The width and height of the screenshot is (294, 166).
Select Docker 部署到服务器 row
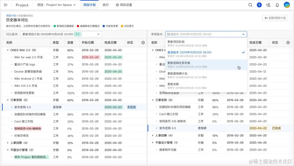(x=74, y=71)
